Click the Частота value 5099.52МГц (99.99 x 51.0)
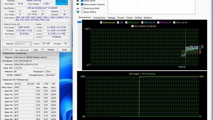Viewport: 213px width, 120px height. point(36,64)
